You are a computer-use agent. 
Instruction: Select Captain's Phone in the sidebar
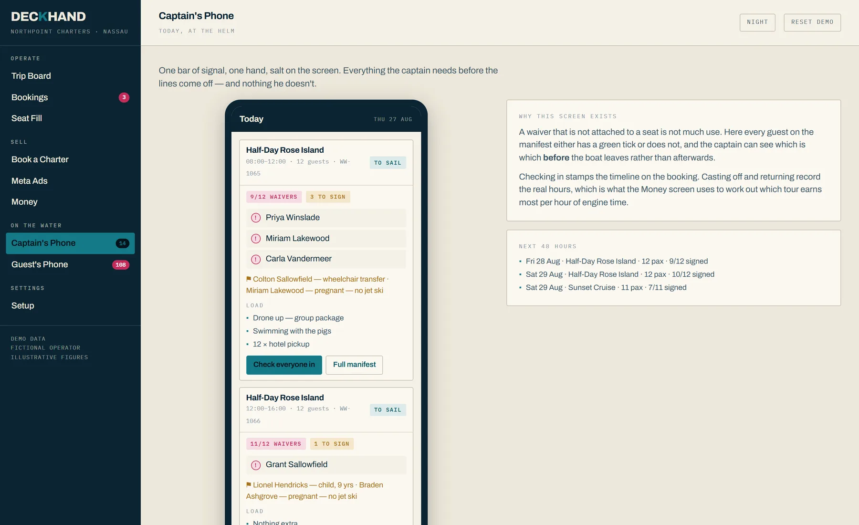click(70, 243)
